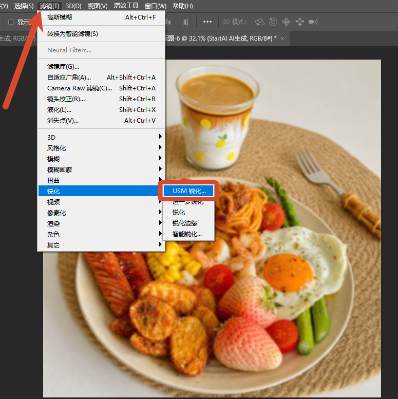Expand the 风格化 submenu arrow

pyautogui.click(x=160, y=147)
